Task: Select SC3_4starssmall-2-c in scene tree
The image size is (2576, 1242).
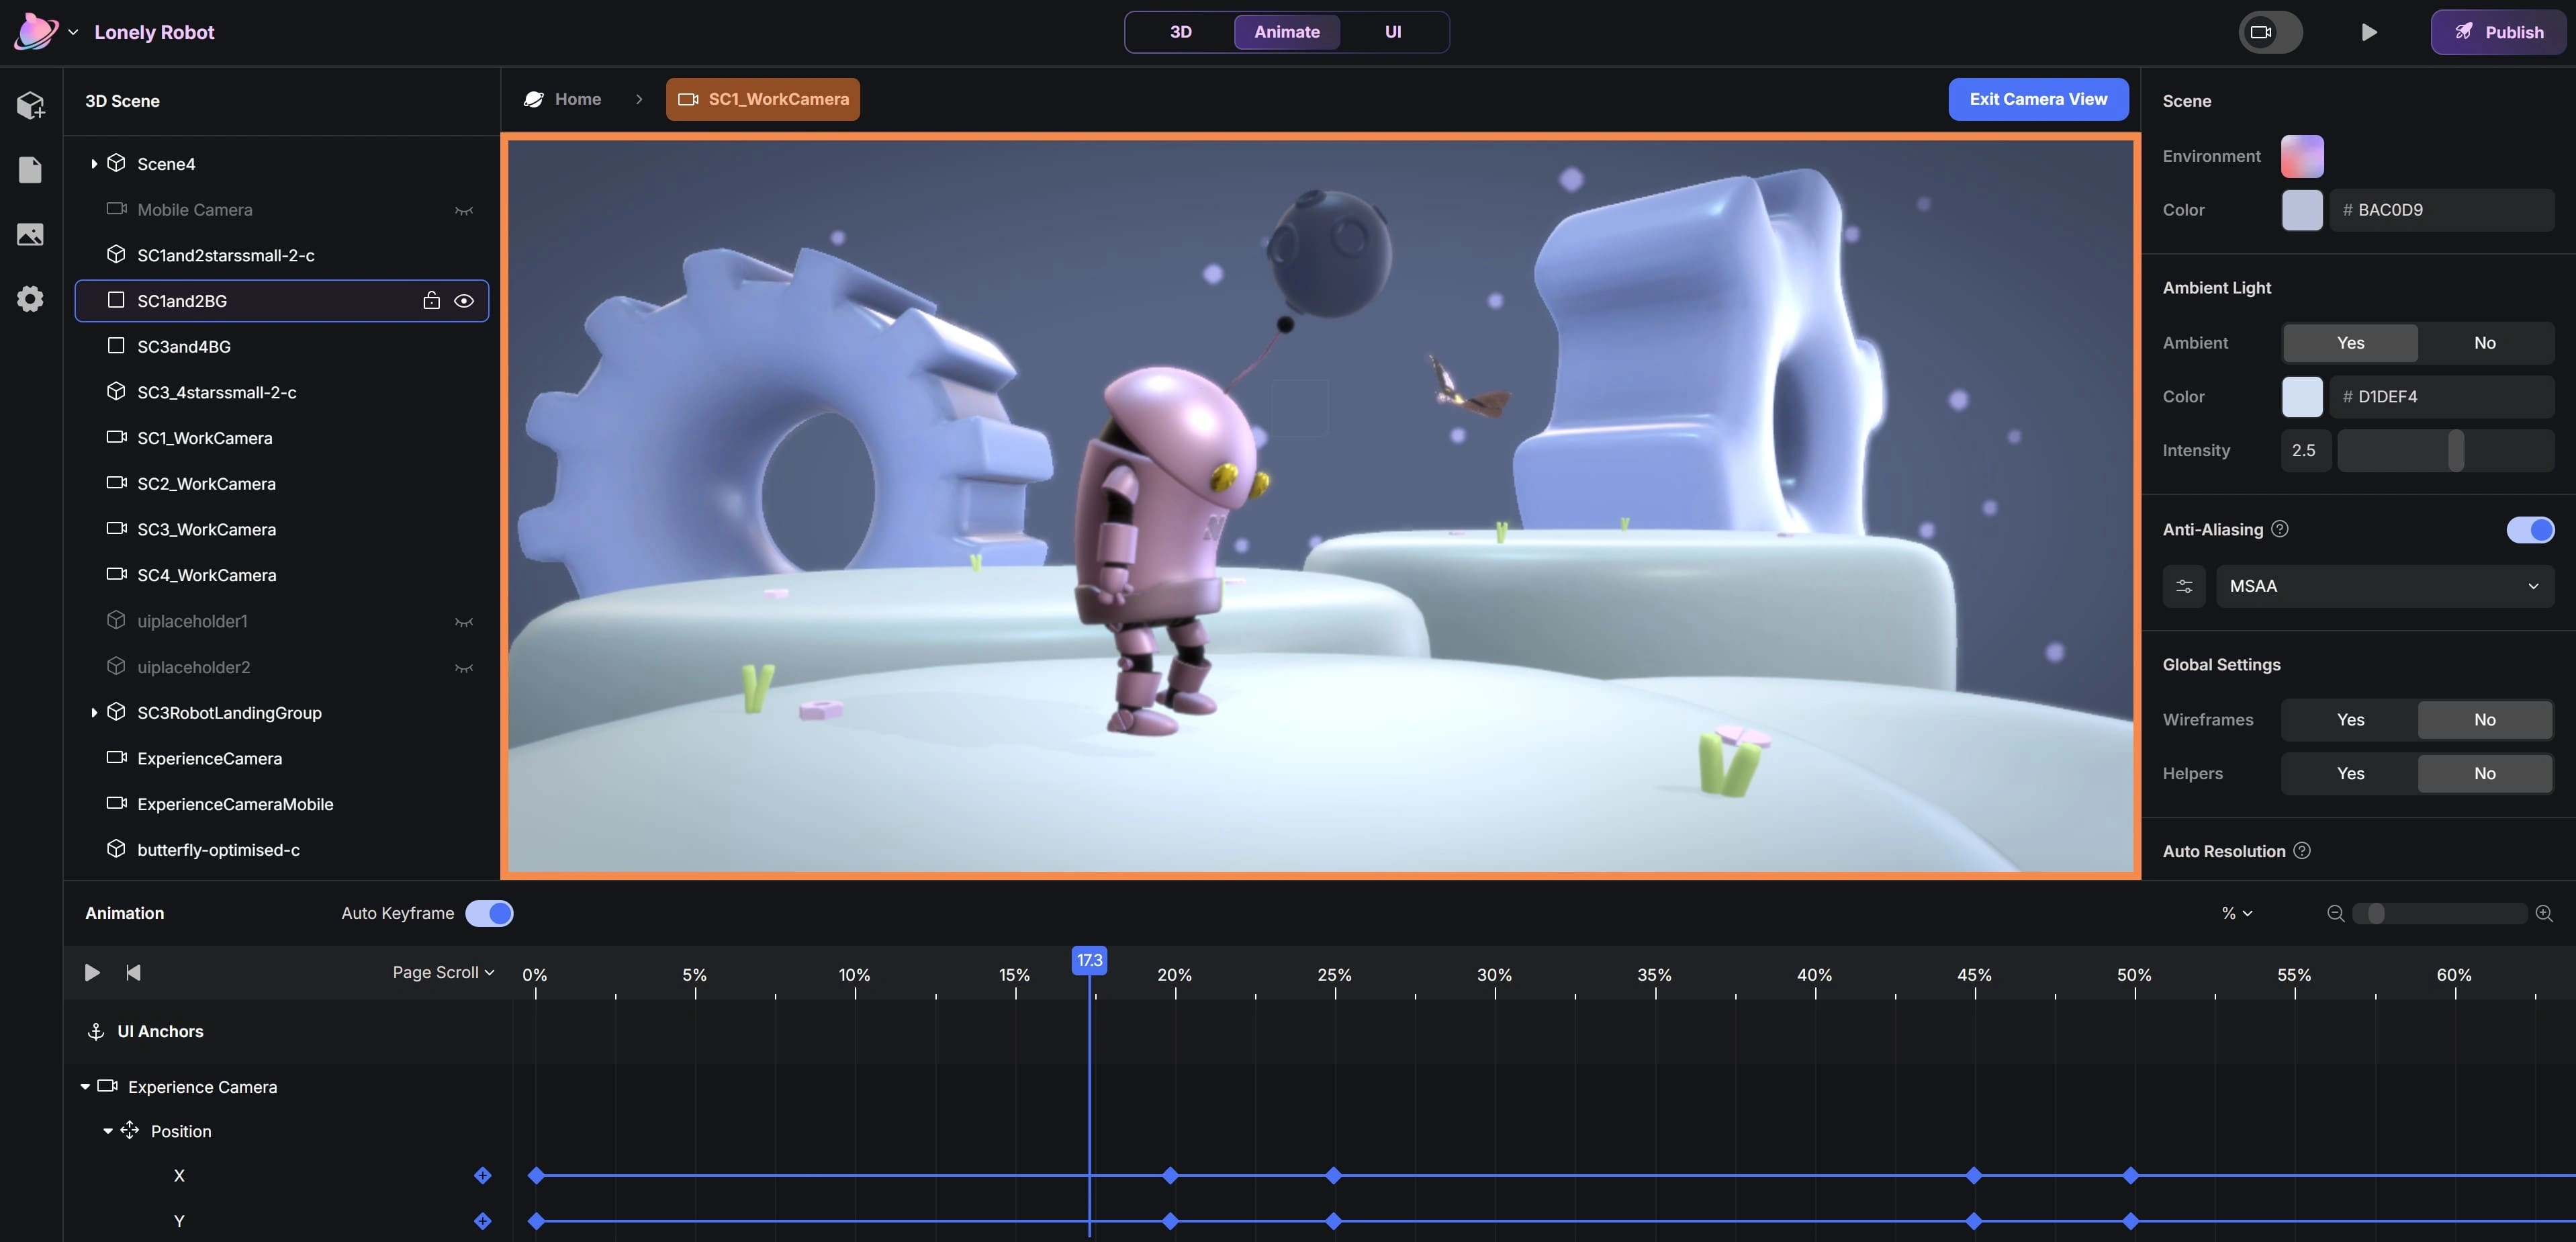Action: coord(282,392)
